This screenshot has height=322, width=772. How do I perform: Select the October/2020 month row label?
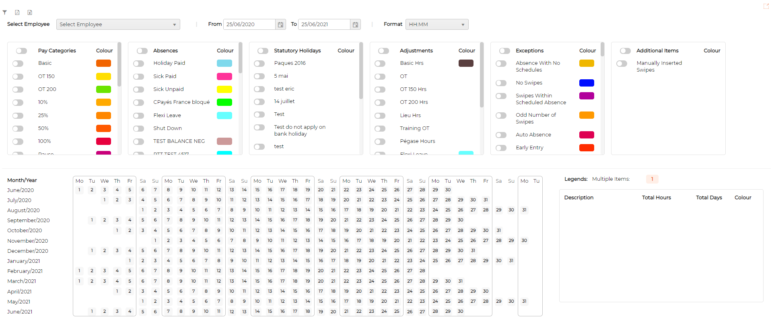coord(25,231)
